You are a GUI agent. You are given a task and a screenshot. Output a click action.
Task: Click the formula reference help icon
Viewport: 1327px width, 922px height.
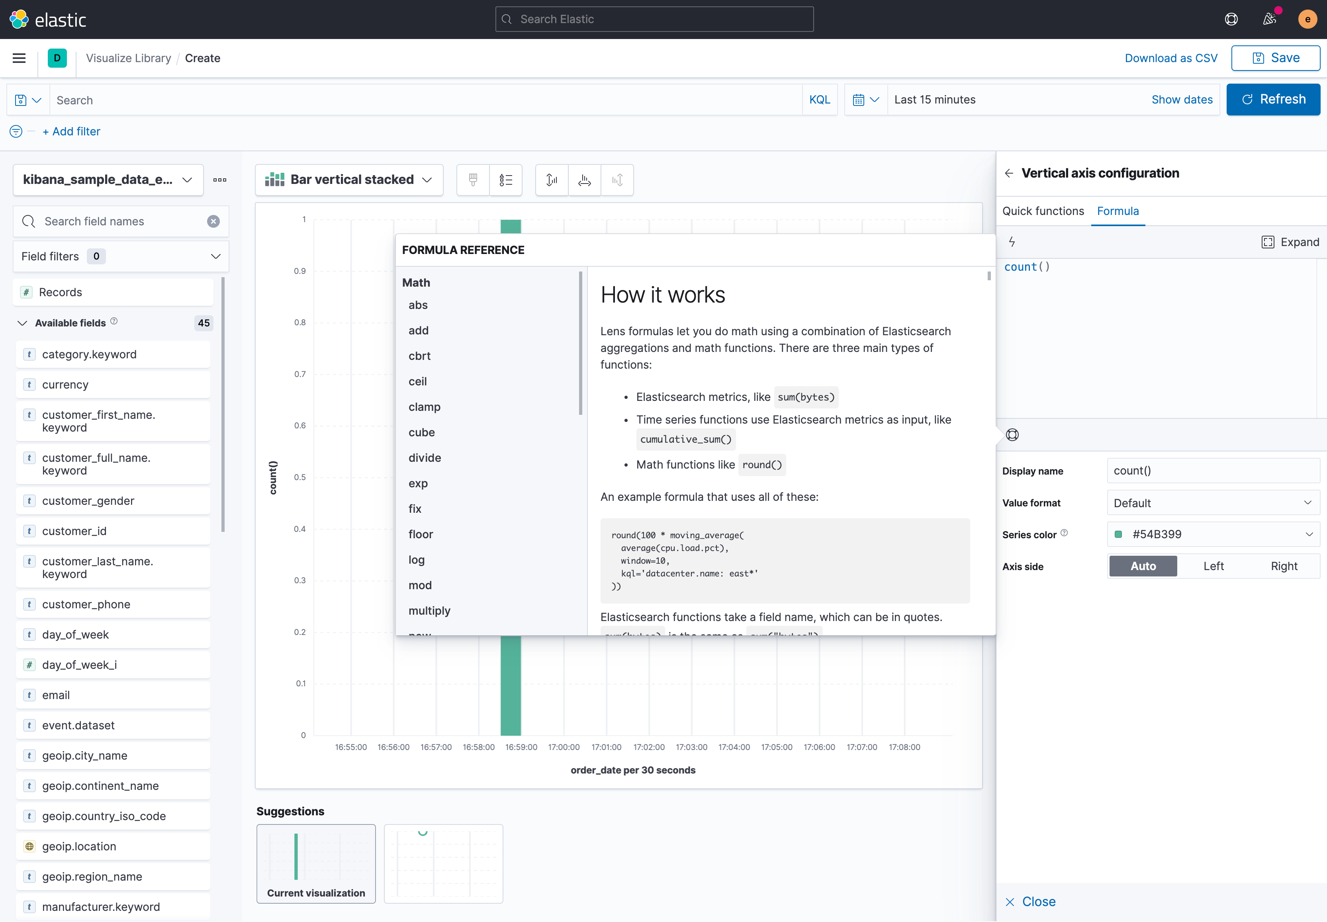coord(1012,435)
